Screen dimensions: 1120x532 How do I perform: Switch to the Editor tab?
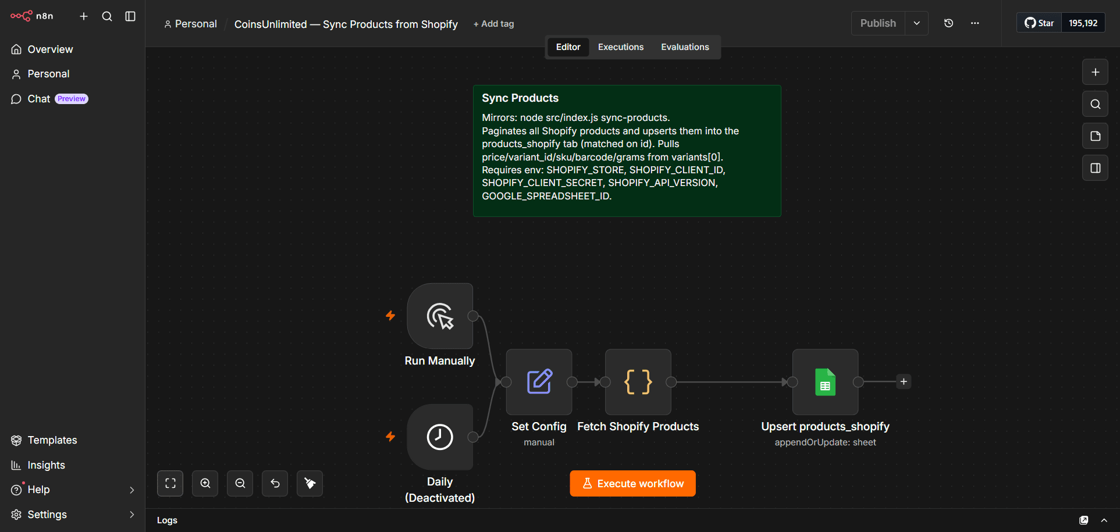(x=568, y=47)
